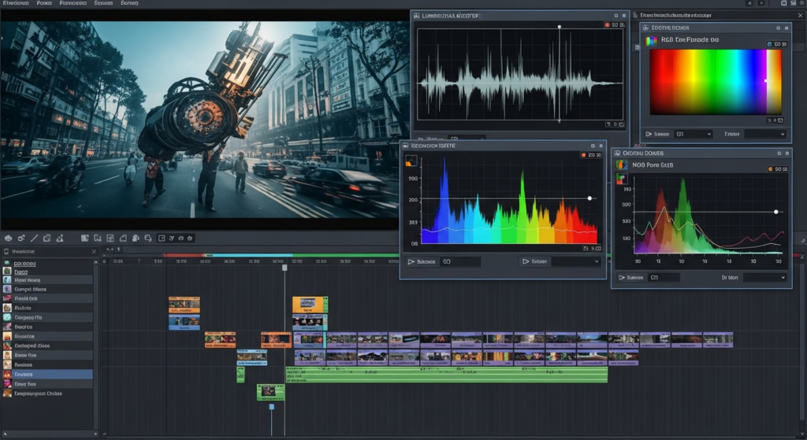Click the orange icon at histogram panel's top-left

coord(411,161)
